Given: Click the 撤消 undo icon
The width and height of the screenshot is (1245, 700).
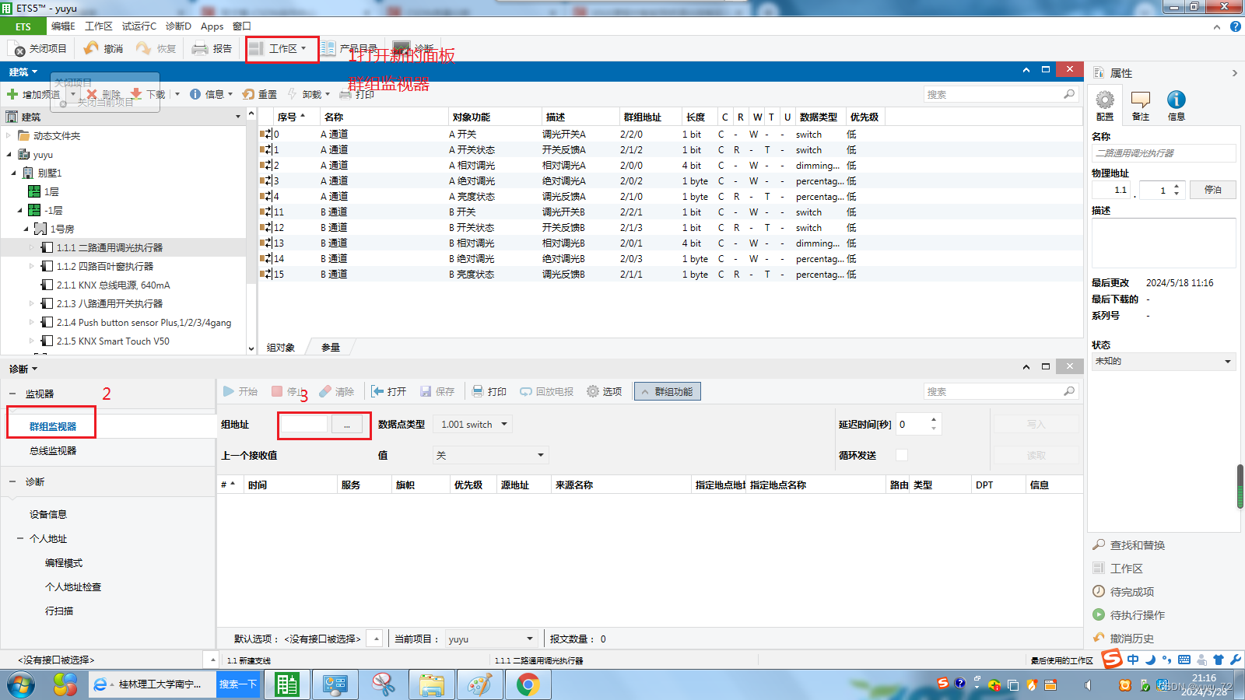Looking at the screenshot, I should coord(91,48).
